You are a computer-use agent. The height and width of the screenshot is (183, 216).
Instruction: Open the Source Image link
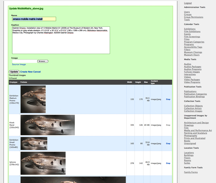(19, 65)
